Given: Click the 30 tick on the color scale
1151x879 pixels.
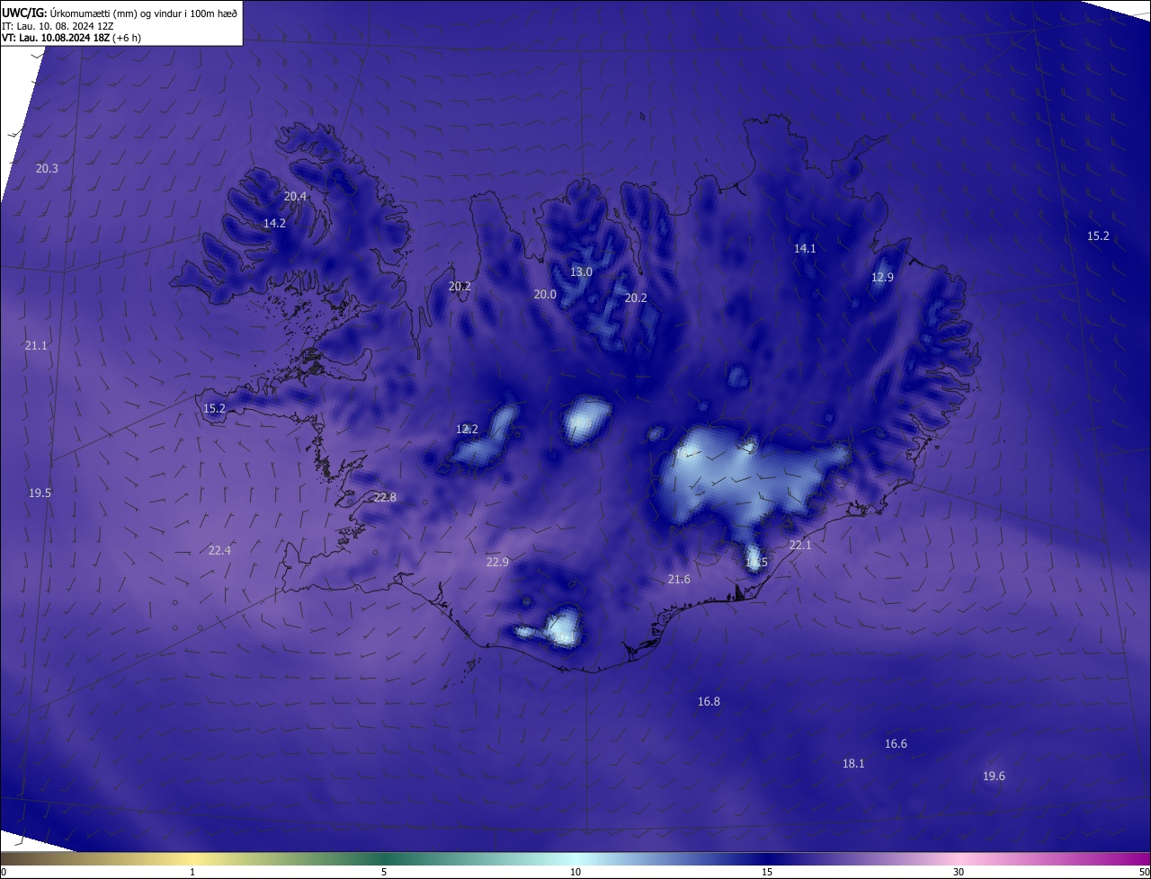Looking at the screenshot, I should (x=959, y=872).
